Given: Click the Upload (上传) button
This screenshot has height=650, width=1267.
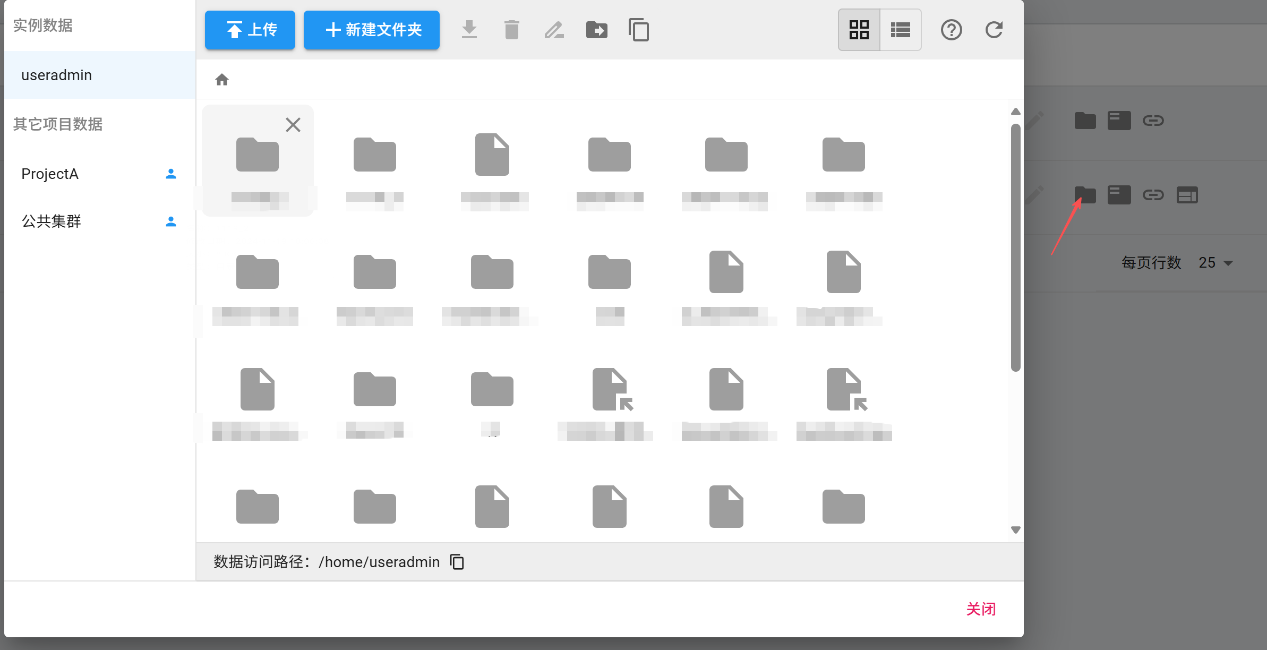Looking at the screenshot, I should (250, 30).
